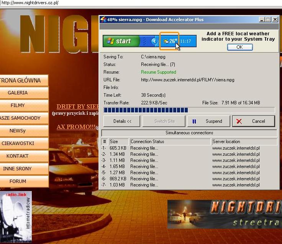Select connection row 5 with 1.27 MB
The image size is (282, 244).
coord(189,173)
